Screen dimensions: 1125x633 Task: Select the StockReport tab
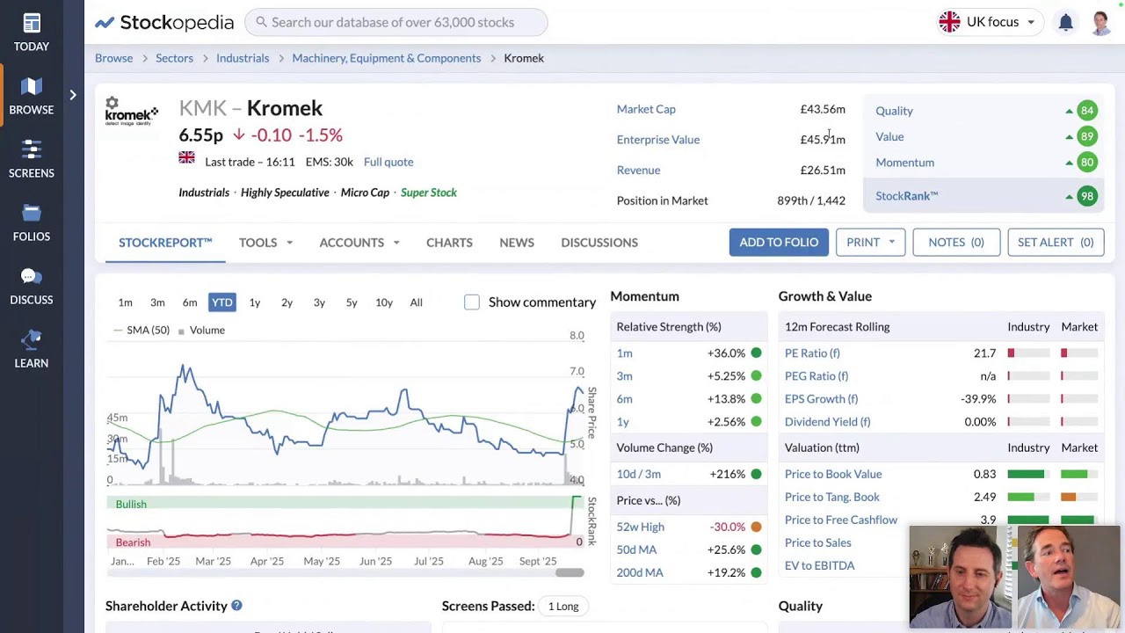coord(165,243)
